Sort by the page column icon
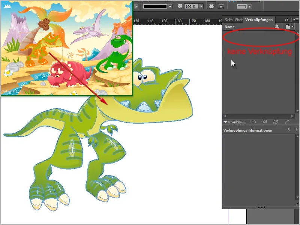Viewport: 300px width, 225px height. coord(288,27)
